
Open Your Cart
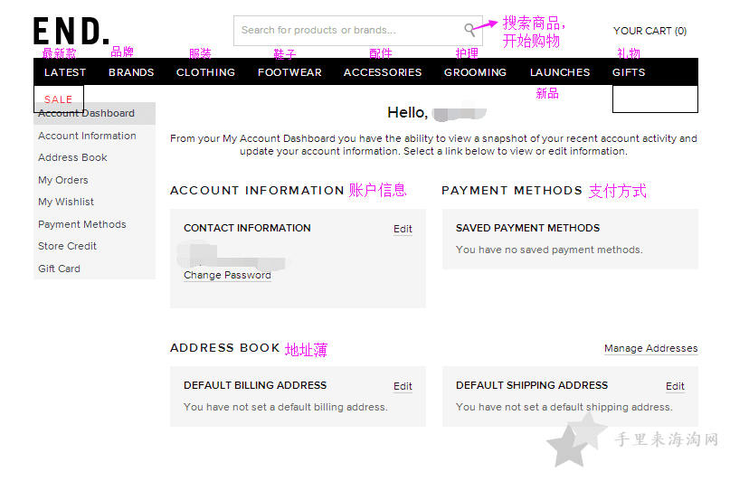coord(649,31)
